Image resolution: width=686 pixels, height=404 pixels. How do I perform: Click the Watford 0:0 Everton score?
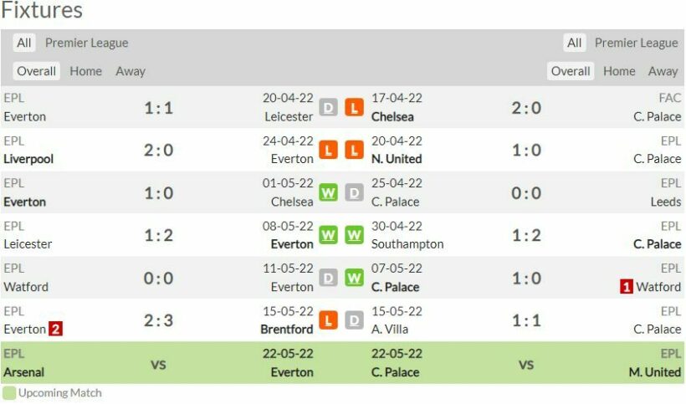pyautogui.click(x=158, y=279)
